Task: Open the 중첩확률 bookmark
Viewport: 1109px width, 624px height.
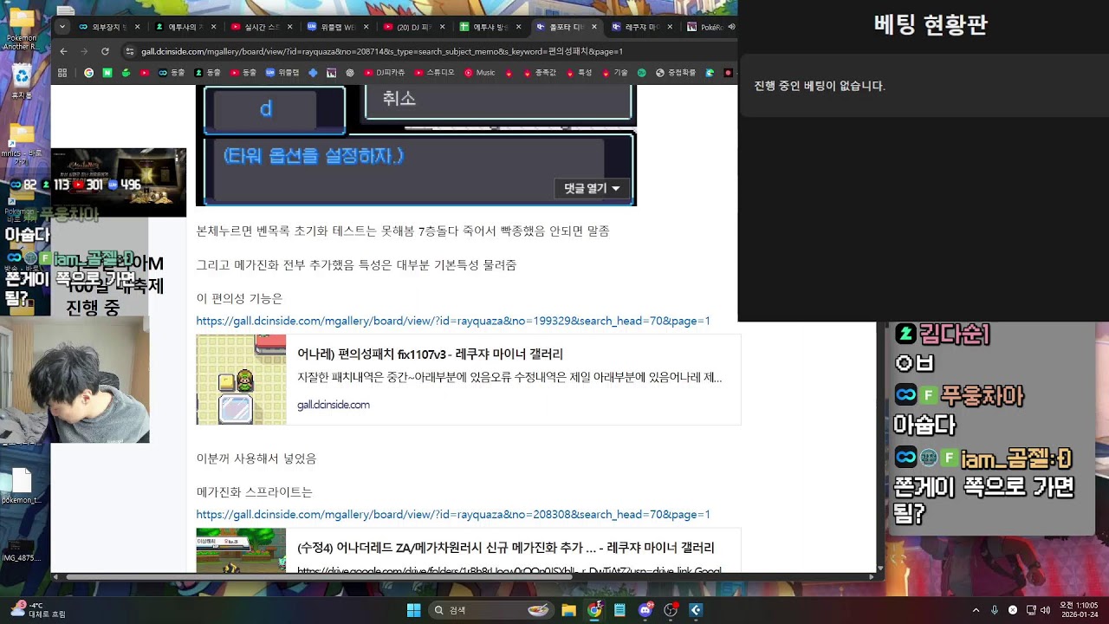Action: 676,73
